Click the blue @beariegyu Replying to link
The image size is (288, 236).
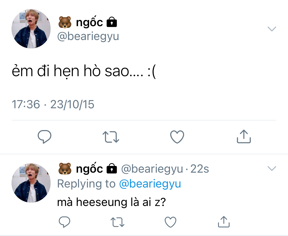tap(150, 184)
